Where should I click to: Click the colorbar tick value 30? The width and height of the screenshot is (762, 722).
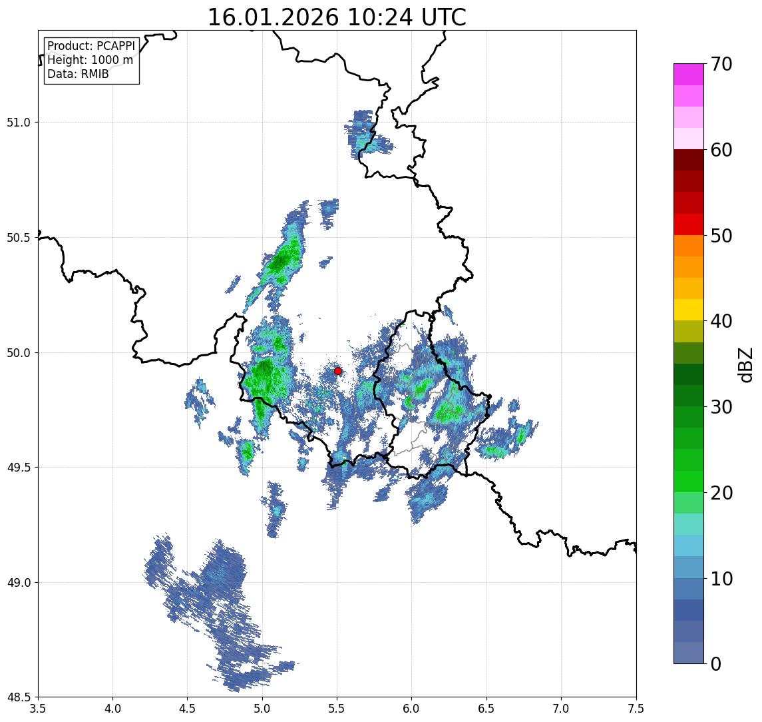721,406
